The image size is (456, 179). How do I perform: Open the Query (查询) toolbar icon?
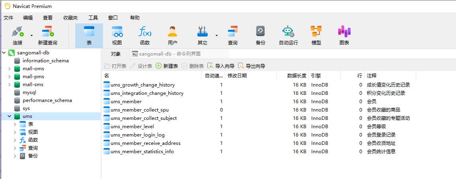(x=233, y=31)
